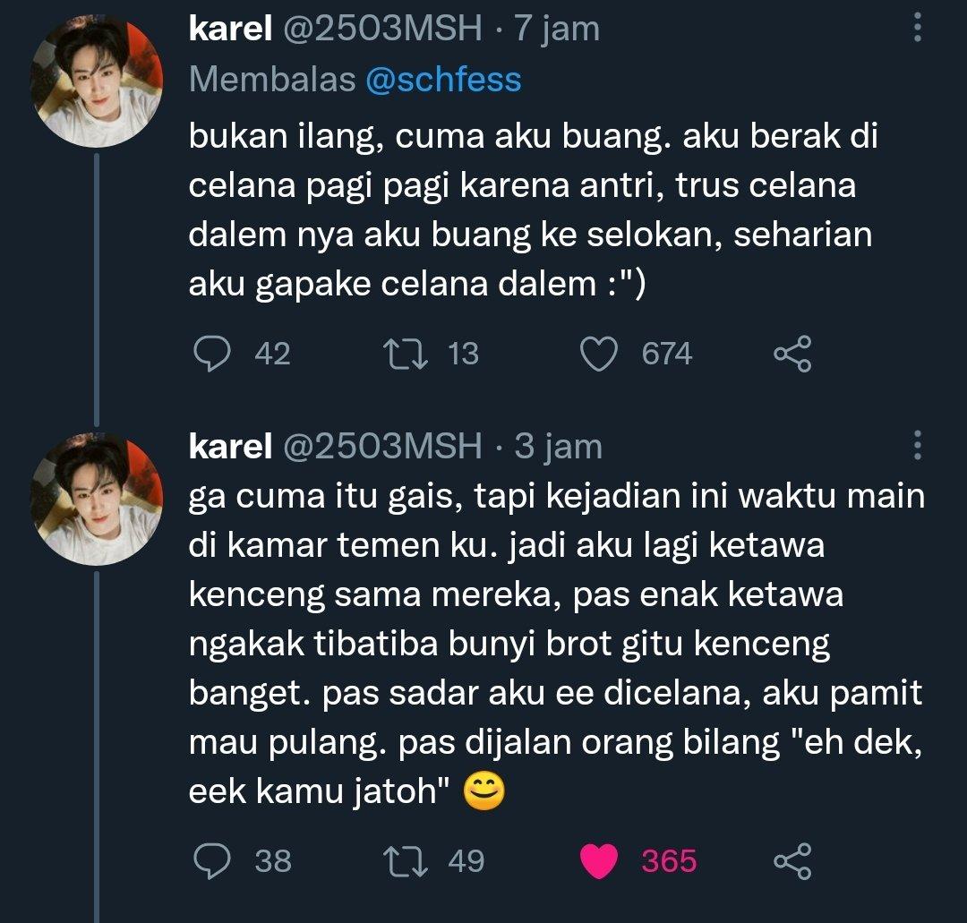
Task: Click the karel display name in second tweet
Action: [230, 446]
